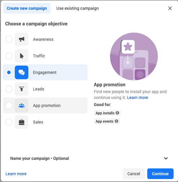Select the App promotion radio button

coord(9,105)
